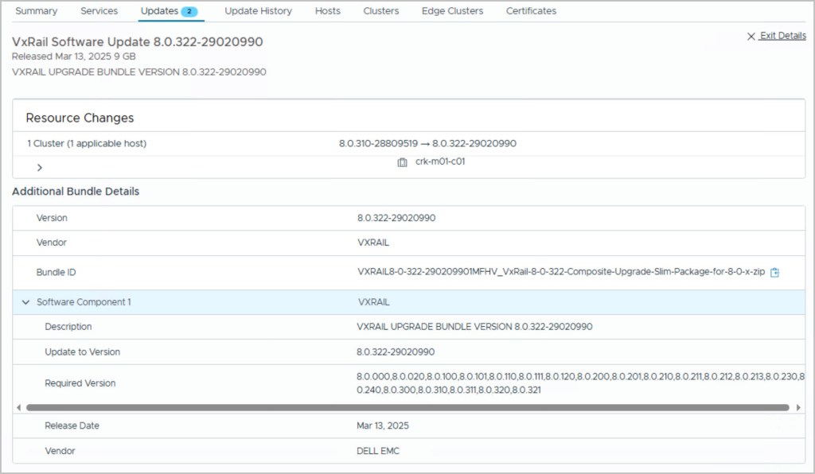Click the horizontal scrollbar's right arrow
Viewport: 815px width, 474px height.
(797, 407)
